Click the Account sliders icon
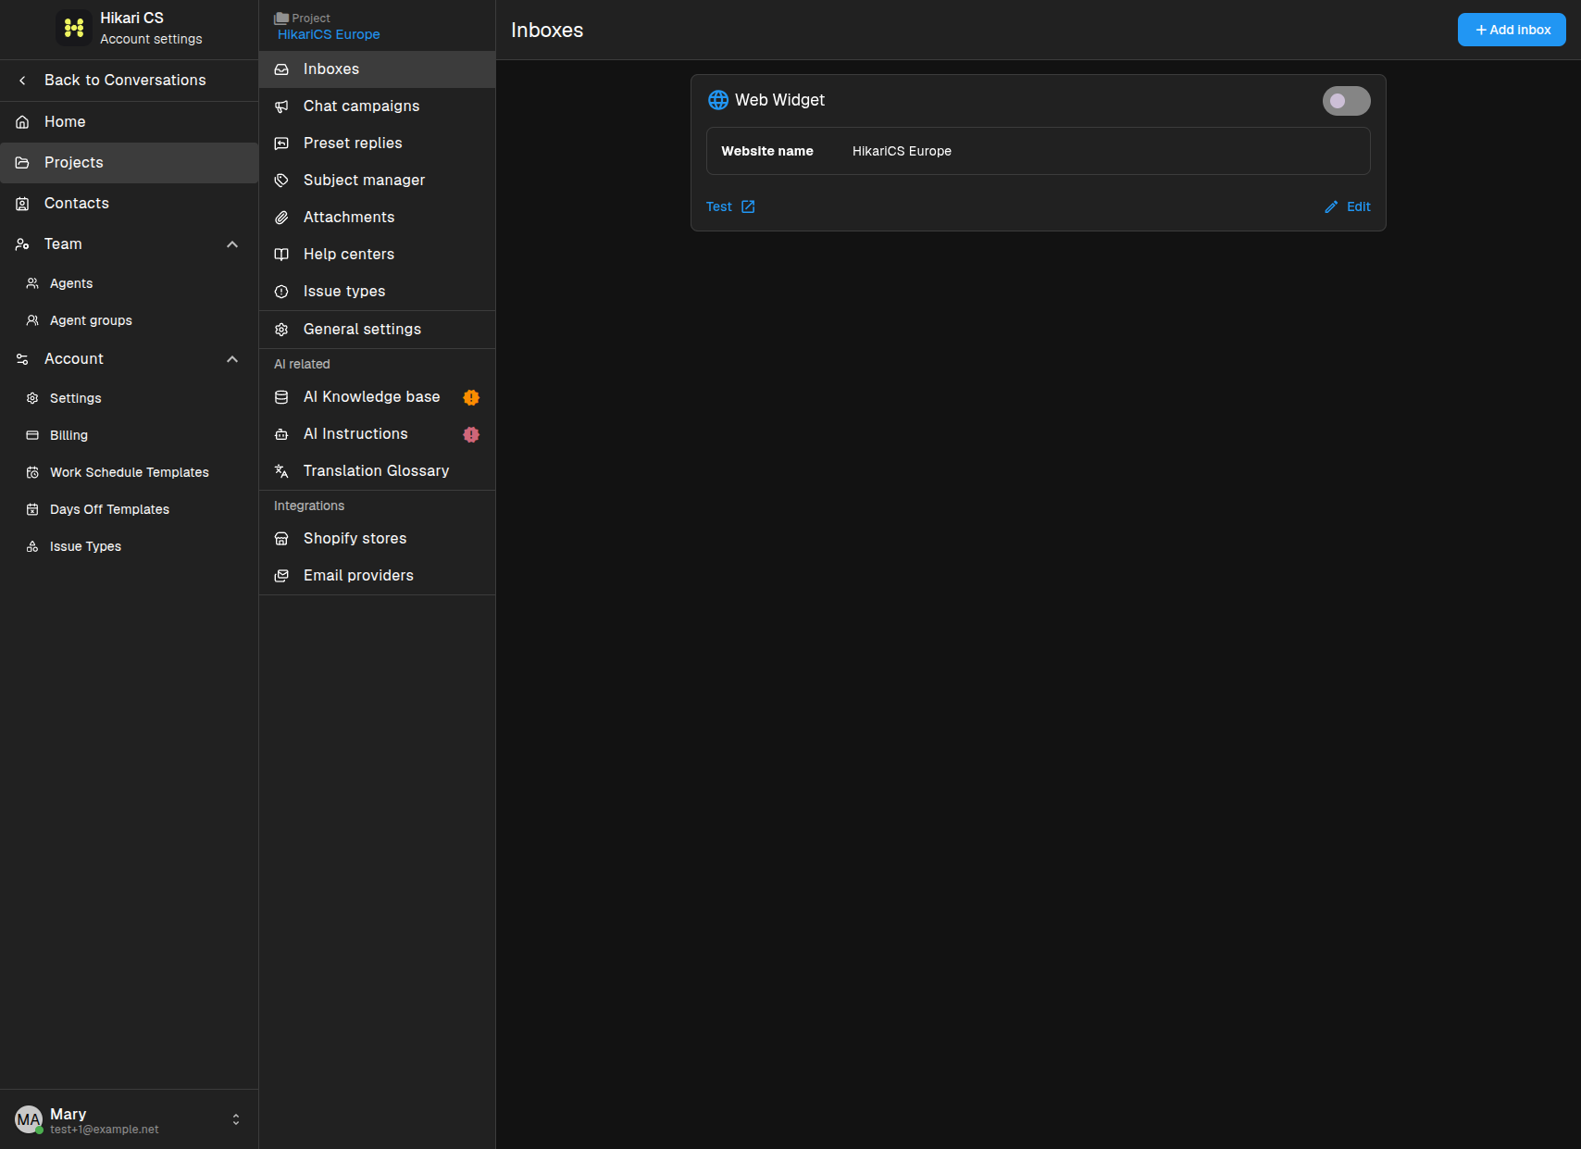The image size is (1581, 1149). (x=22, y=359)
